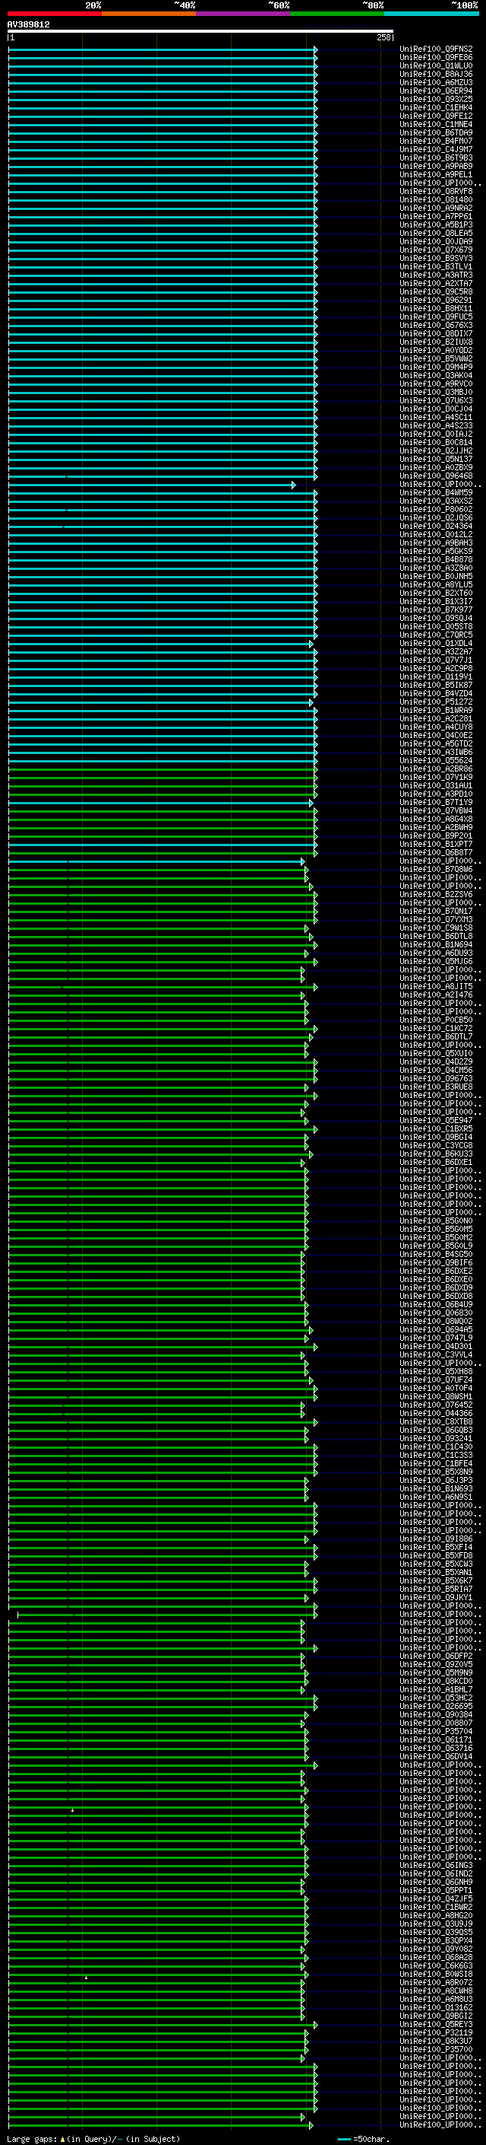Screen dimensions: 486x2145
Task: Select hit label UniRef100_Q6DV14
Action: [x=436, y=1756]
